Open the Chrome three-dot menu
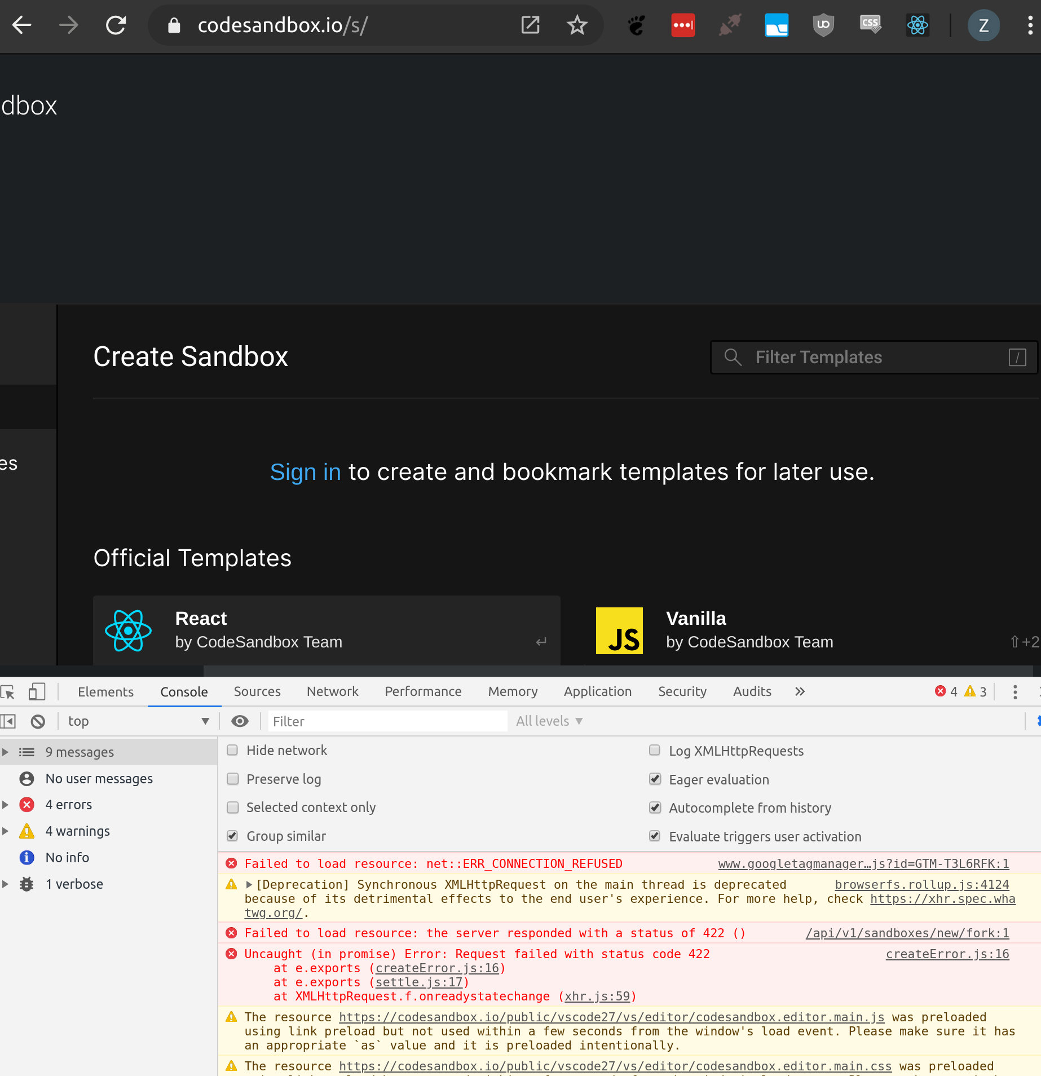The height and width of the screenshot is (1076, 1041). coord(1030,25)
